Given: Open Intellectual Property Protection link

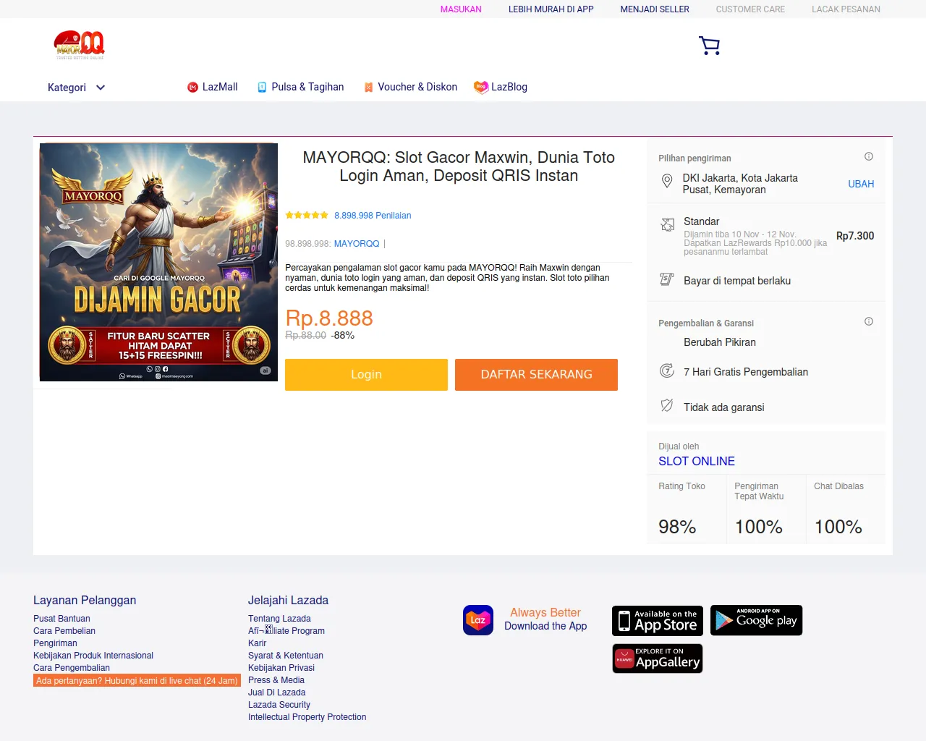Looking at the screenshot, I should 307,717.
